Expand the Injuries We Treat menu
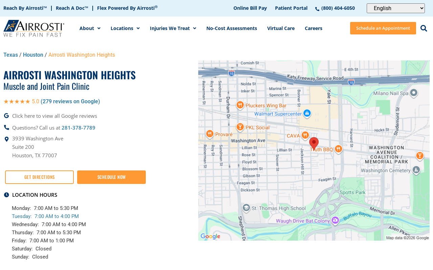Image resolution: width=433 pixels, height=270 pixels. click(x=173, y=28)
